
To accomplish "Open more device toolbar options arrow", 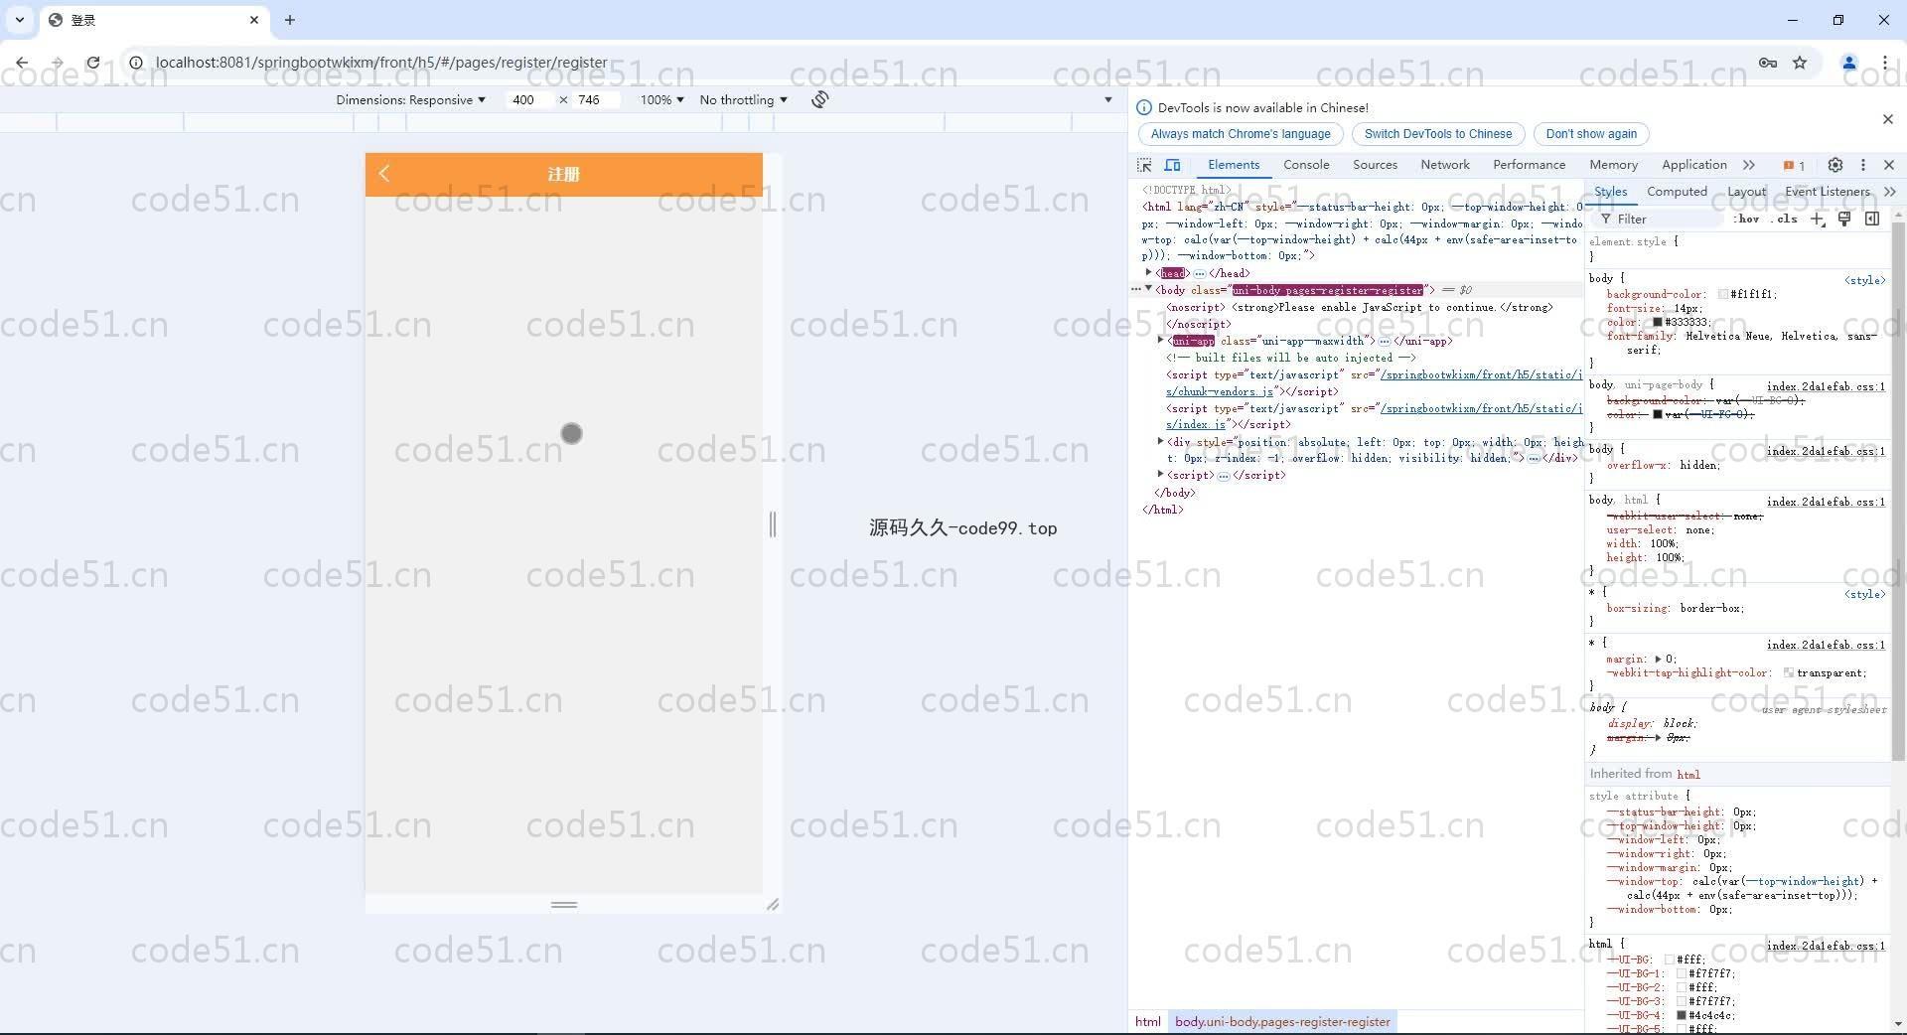I will [x=1108, y=99].
